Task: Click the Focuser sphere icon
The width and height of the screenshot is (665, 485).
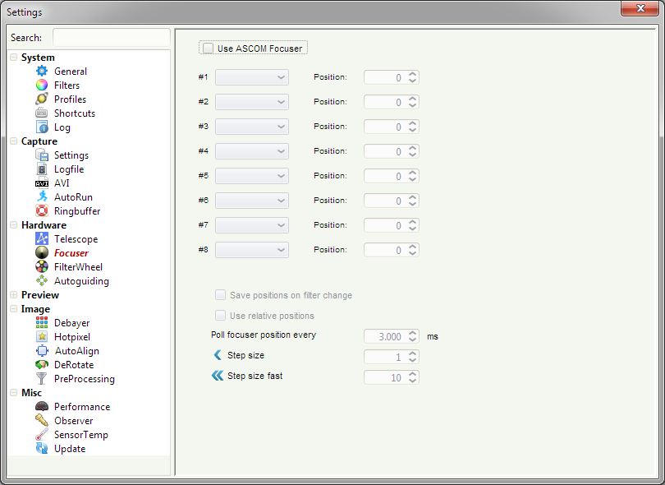Action: click(42, 252)
